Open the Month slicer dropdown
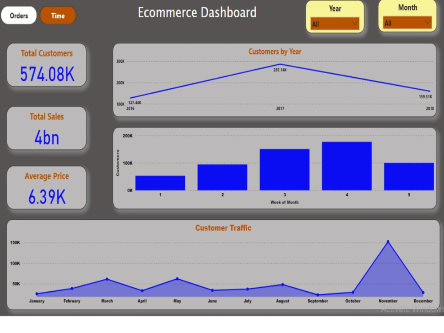 pos(427,23)
